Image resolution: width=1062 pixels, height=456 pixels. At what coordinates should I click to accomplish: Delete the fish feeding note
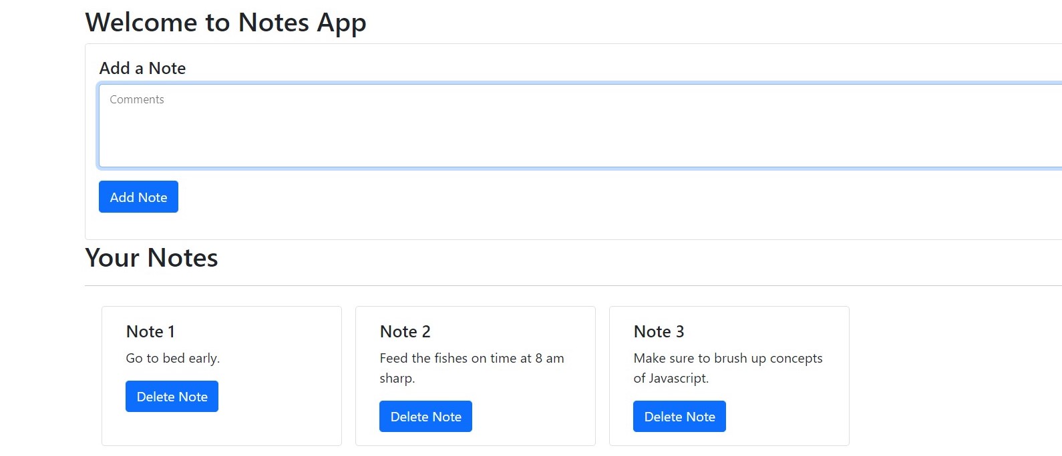(425, 416)
